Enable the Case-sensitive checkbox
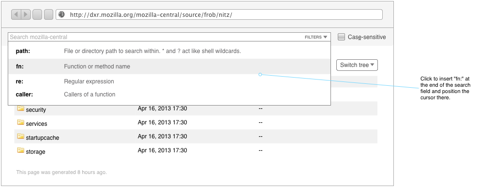480x187 pixels. (x=341, y=37)
